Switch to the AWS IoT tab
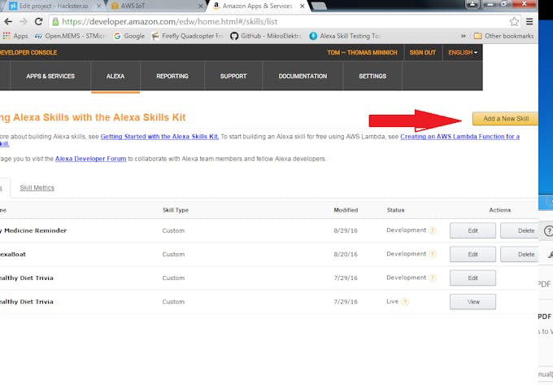This screenshot has height=385, width=553. point(155,6)
